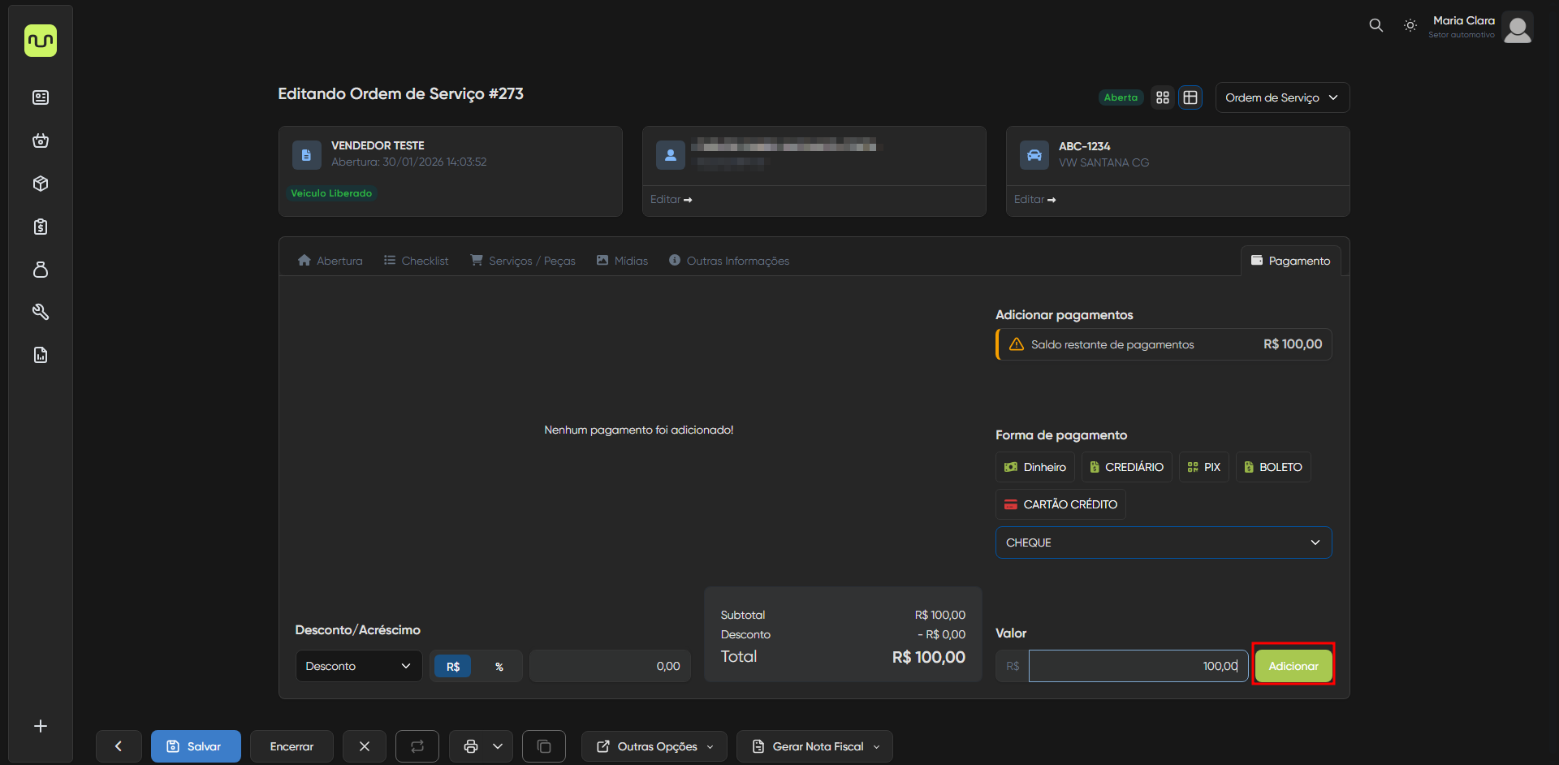Click the Valor amount input field
The height and width of the screenshot is (765, 1559).
1137,666
